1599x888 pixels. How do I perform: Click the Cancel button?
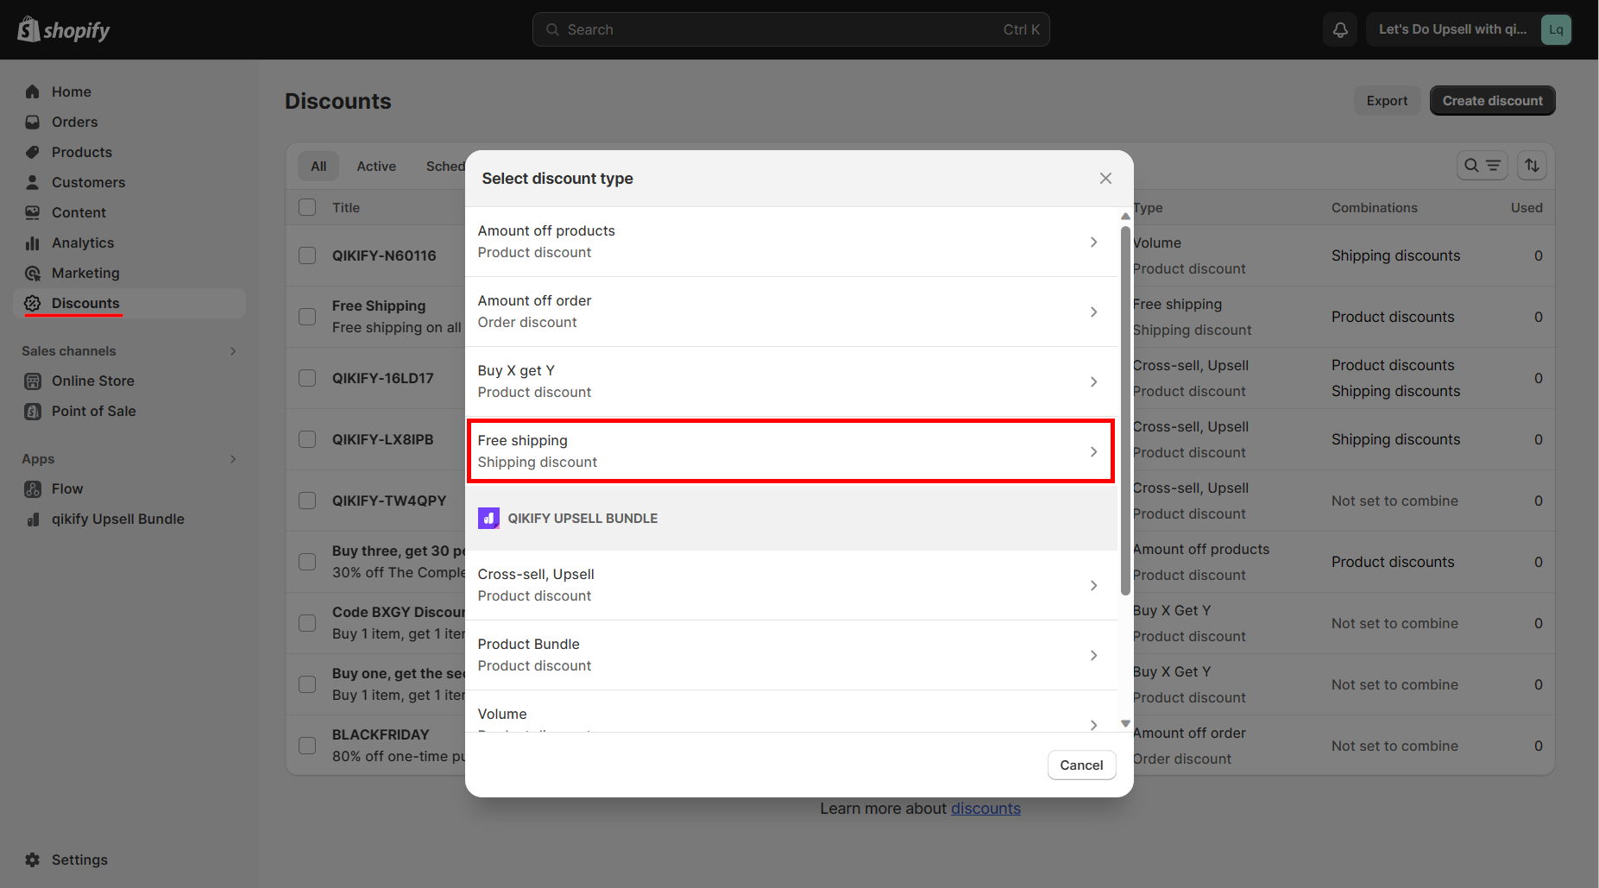pyautogui.click(x=1081, y=765)
